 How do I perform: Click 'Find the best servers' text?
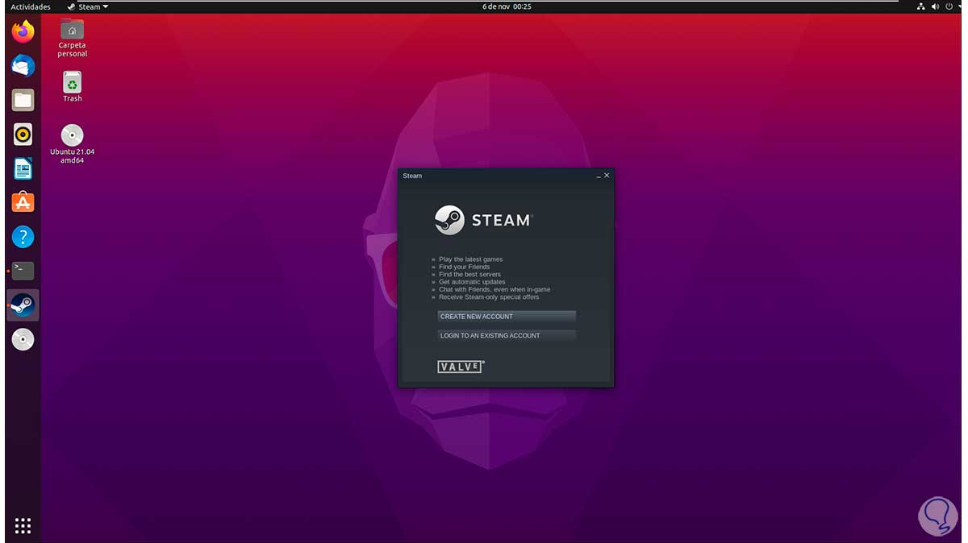(x=469, y=275)
